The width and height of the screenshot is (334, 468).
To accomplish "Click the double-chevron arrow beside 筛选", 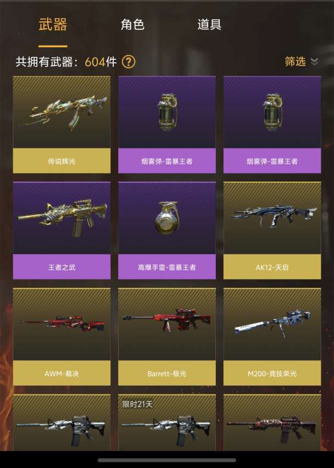I will tap(314, 62).
